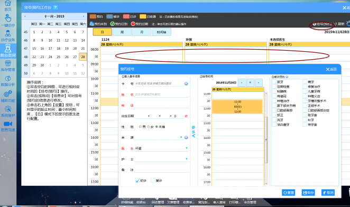350x207 pixels.
Task: Click the red 预约过期 alert icon
Action: pyautogui.click(x=133, y=24)
